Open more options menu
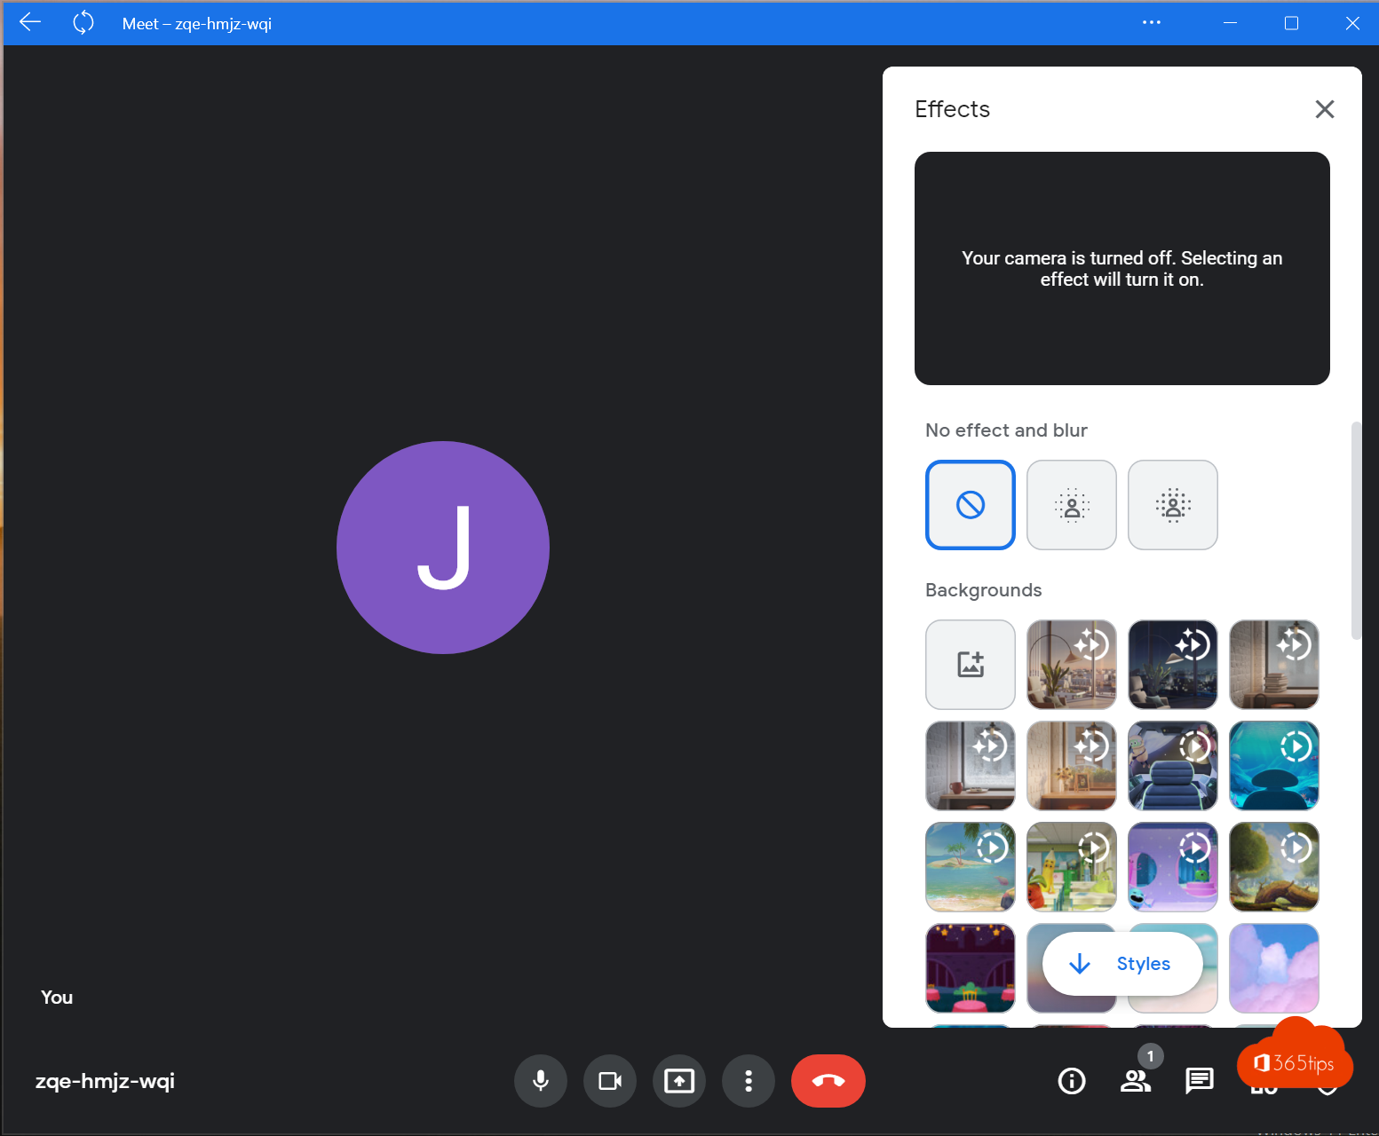The image size is (1379, 1136). click(749, 1081)
